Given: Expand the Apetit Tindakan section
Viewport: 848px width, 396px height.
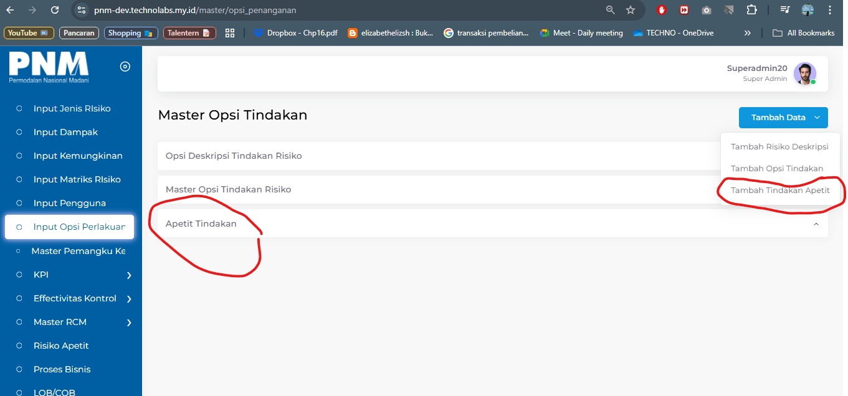Looking at the screenshot, I should click(493, 224).
